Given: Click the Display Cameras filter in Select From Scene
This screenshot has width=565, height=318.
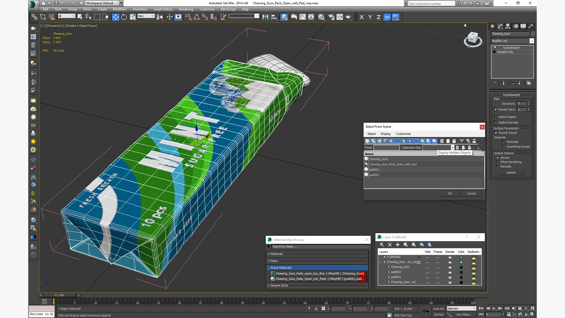Looking at the screenshot, I should [x=385, y=141].
